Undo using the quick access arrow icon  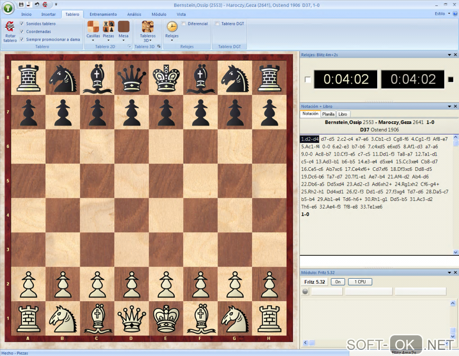point(37,4)
